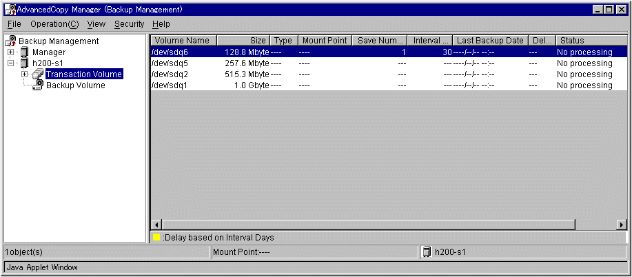Screen dimensions: 632x277
Task: Click h200-s1 label in the status bar
Action: (451, 252)
